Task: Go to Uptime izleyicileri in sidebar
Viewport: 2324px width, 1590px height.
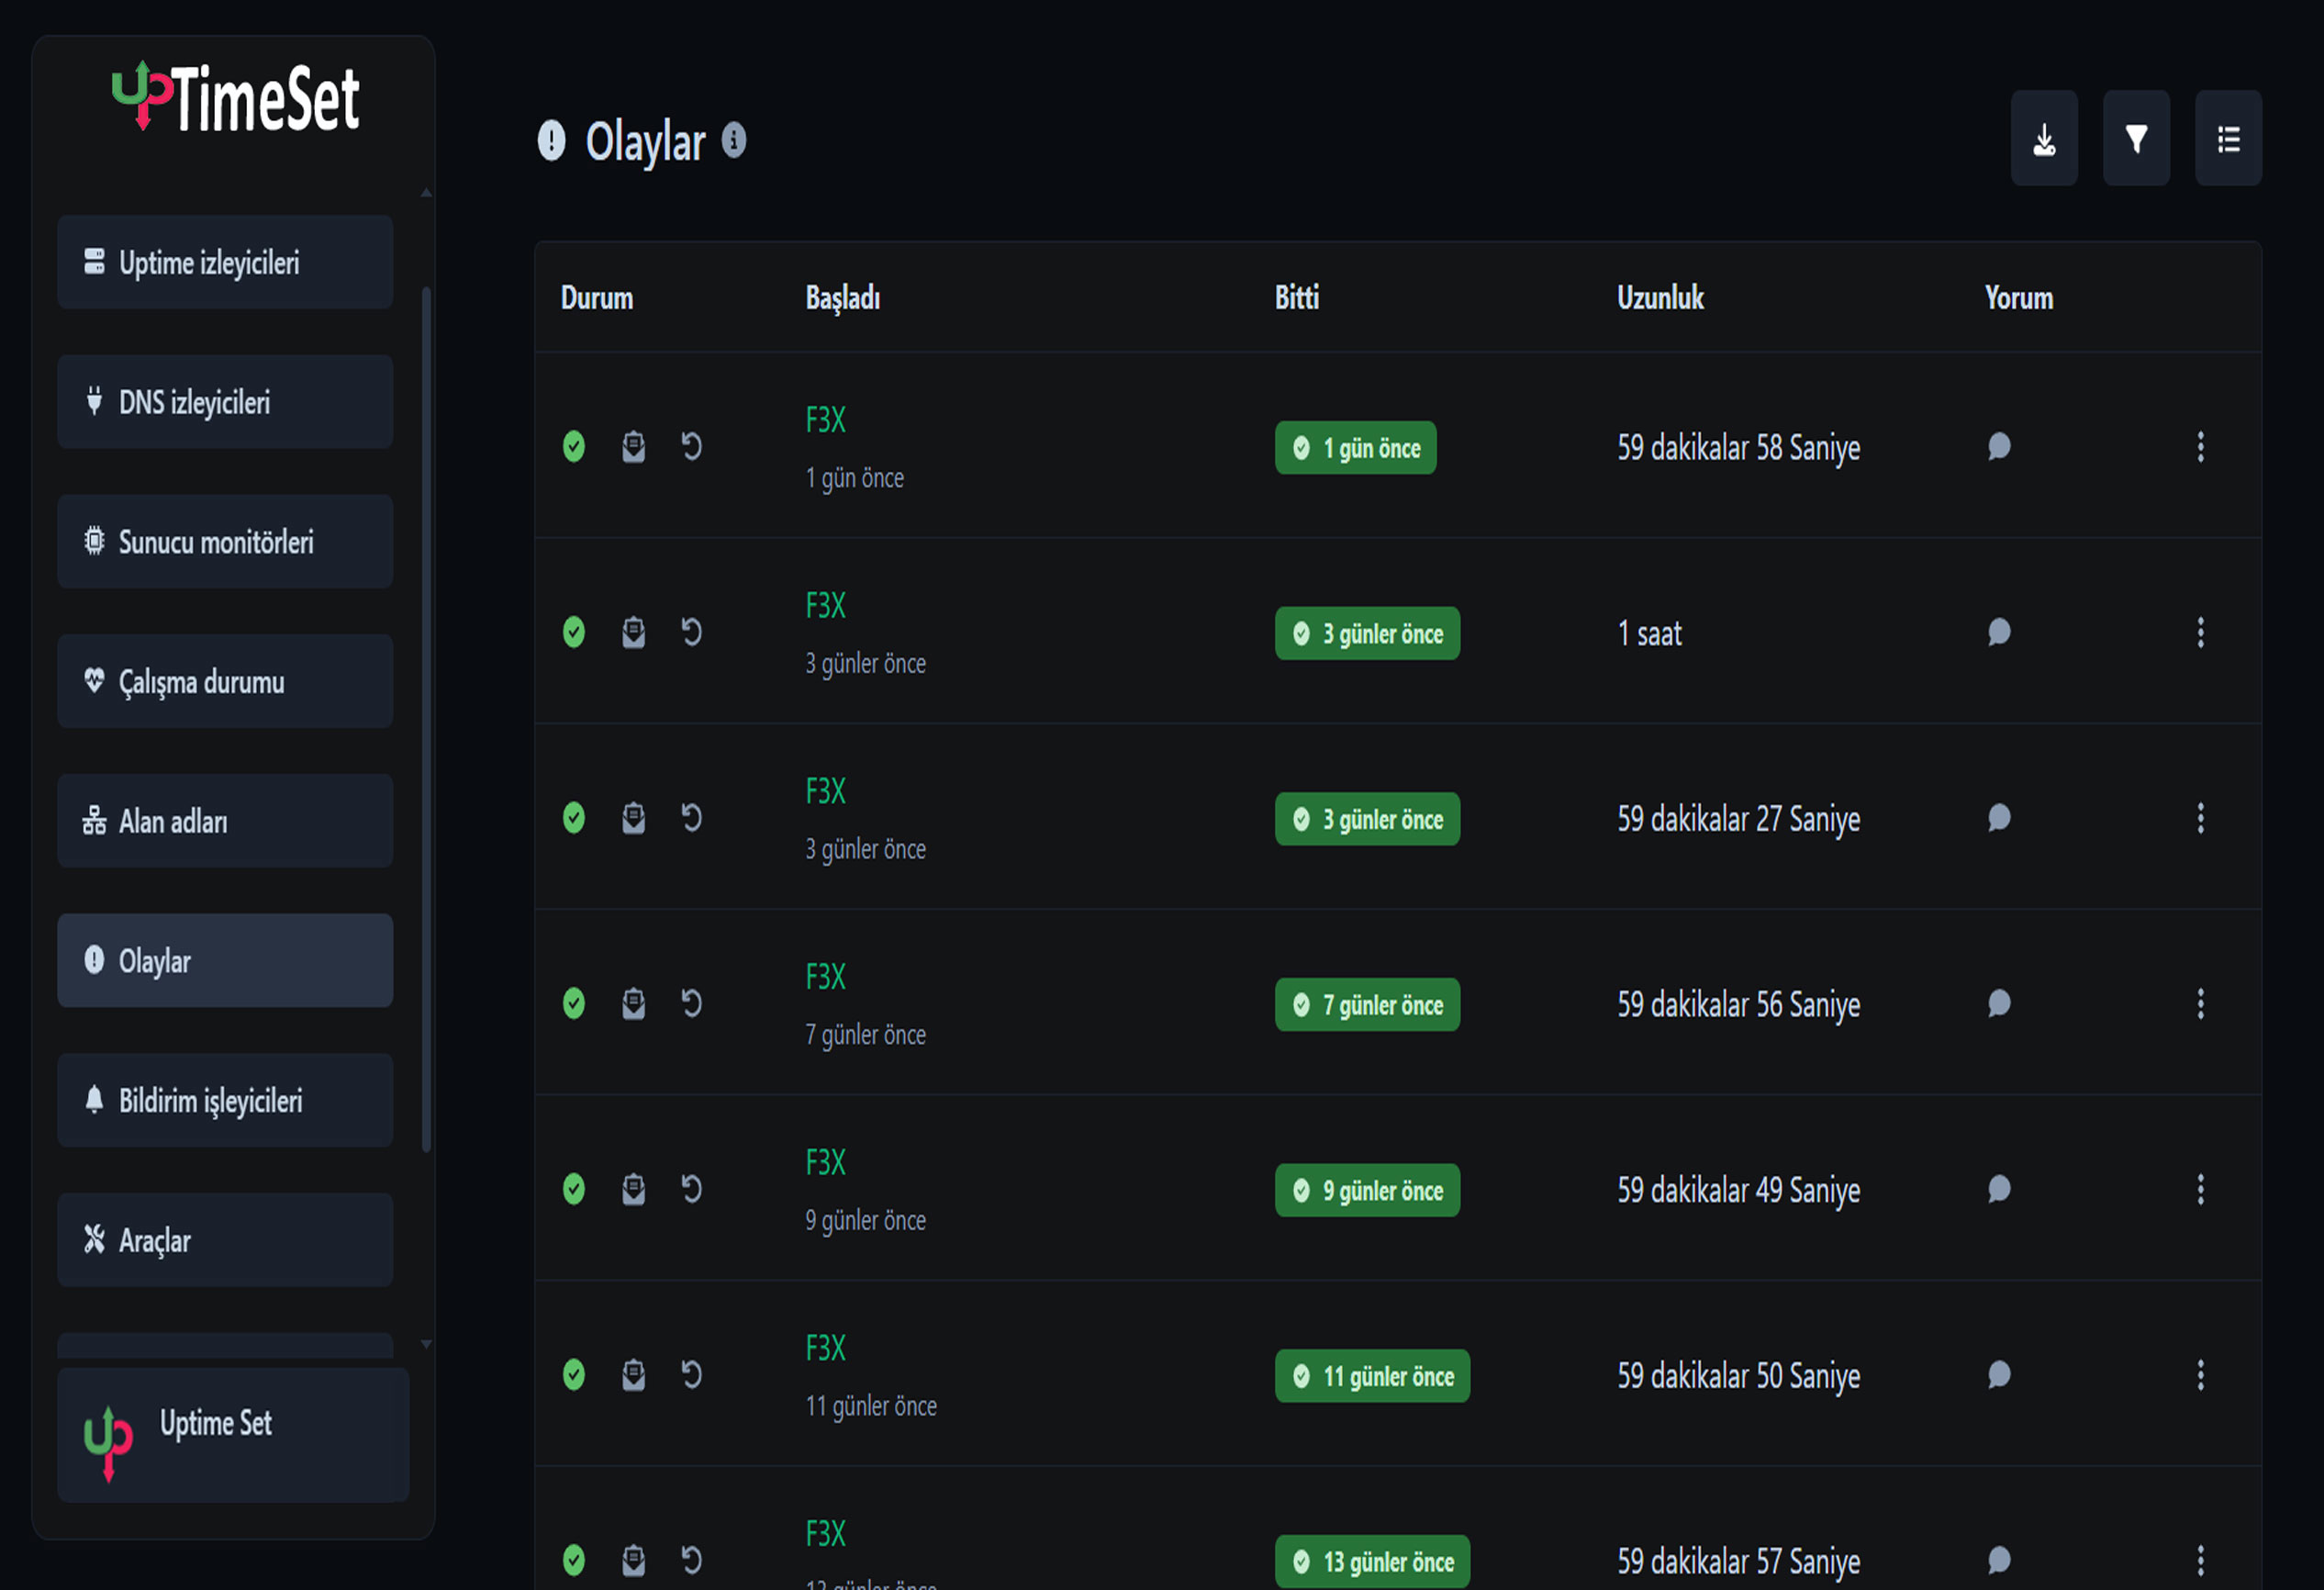Action: pos(225,262)
